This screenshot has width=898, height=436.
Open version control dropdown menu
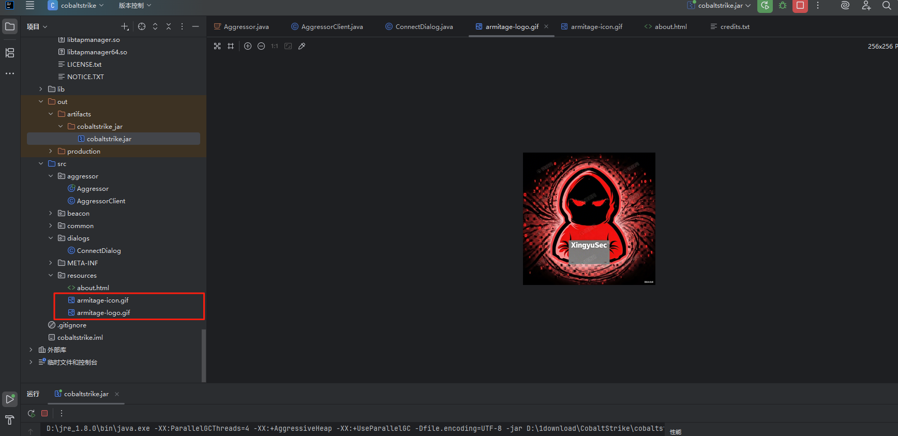tap(135, 6)
